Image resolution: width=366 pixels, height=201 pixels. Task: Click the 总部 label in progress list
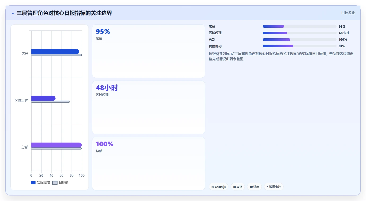pos(212,40)
